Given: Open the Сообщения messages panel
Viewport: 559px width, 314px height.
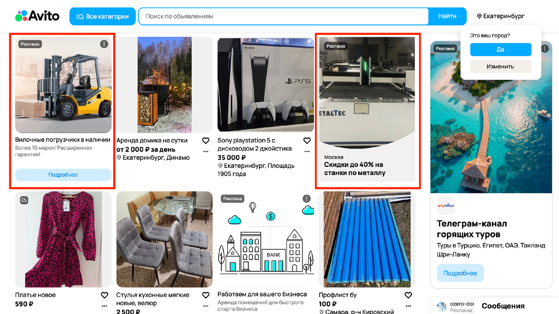Looking at the screenshot, I should [503, 306].
